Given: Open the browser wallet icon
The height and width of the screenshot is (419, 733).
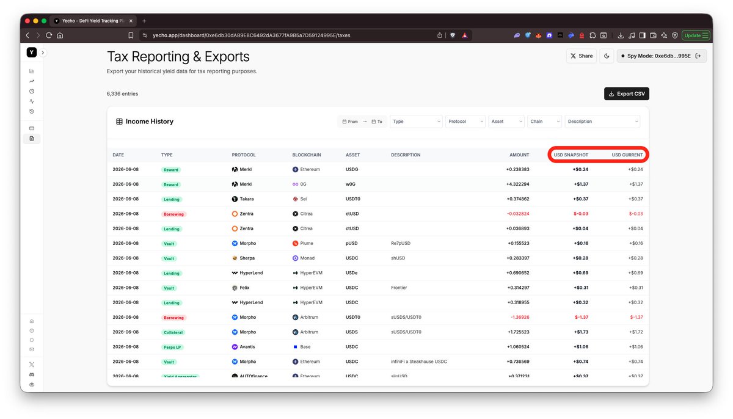Looking at the screenshot, I should pos(653,35).
